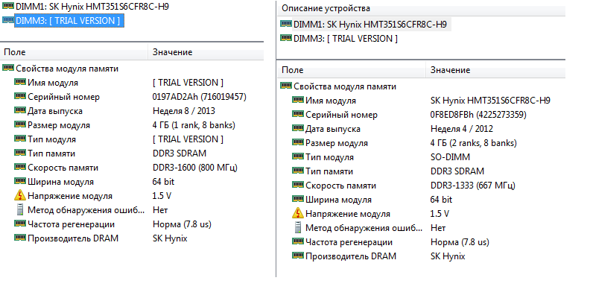Click right server icon 'Метод обнаружения ошибок'
Viewport: 590px width, 304px height.
tap(298, 227)
